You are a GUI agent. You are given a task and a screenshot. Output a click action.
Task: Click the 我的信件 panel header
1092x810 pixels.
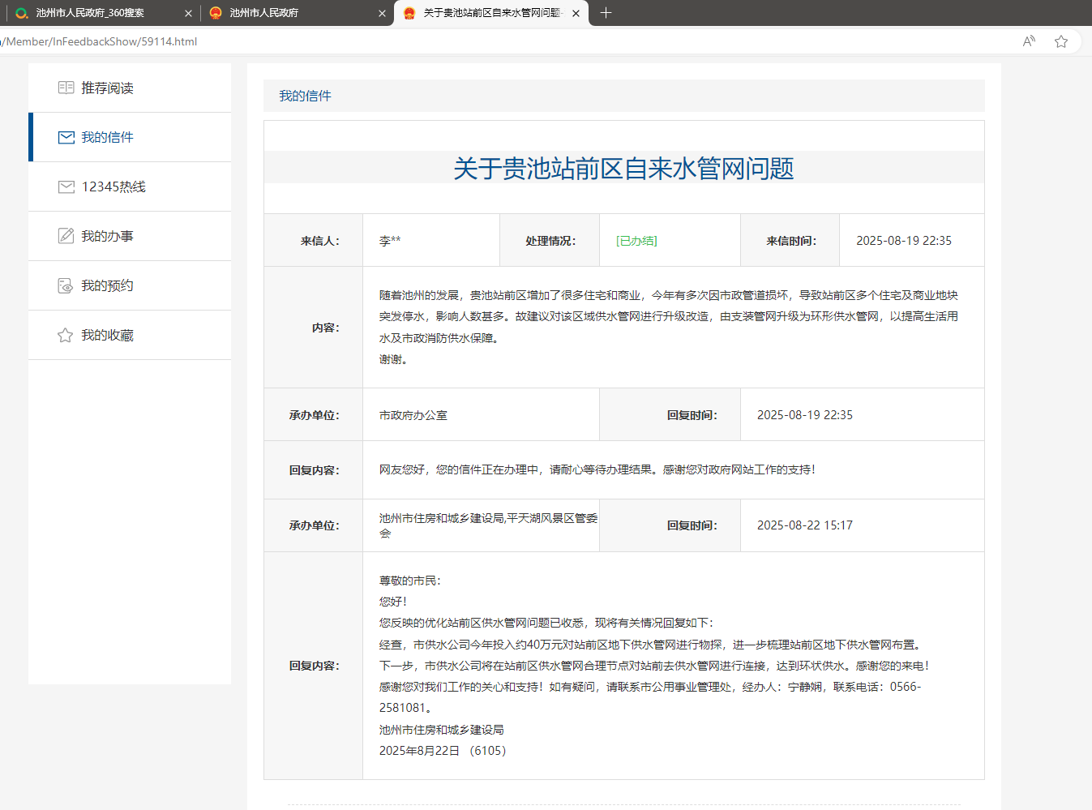[x=624, y=96]
